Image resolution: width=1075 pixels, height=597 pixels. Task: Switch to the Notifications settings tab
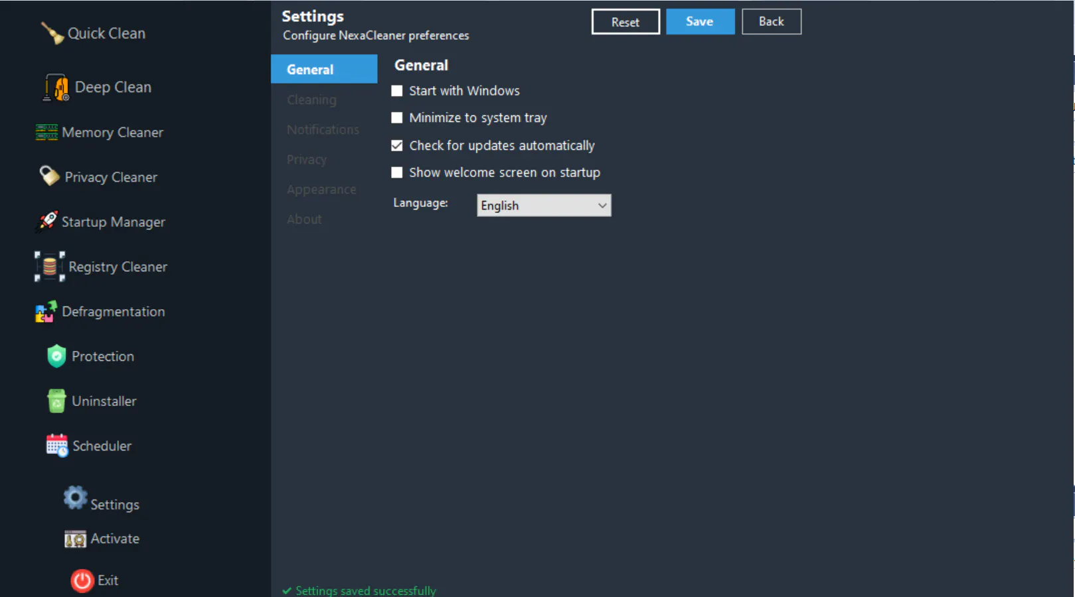[324, 129]
